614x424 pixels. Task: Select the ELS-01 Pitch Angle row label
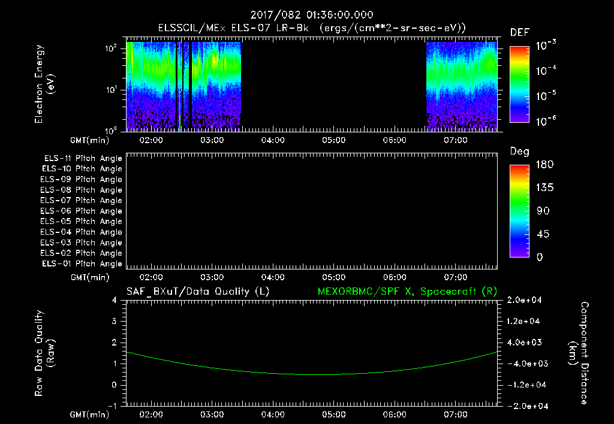[x=82, y=264]
